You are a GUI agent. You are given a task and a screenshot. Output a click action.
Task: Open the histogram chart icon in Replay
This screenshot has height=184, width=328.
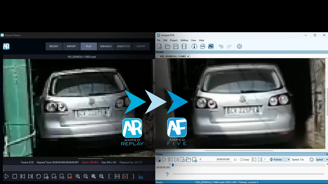141,177
